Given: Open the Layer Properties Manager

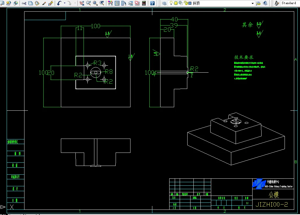Looking at the screenshot, I should click(x=164, y=3).
